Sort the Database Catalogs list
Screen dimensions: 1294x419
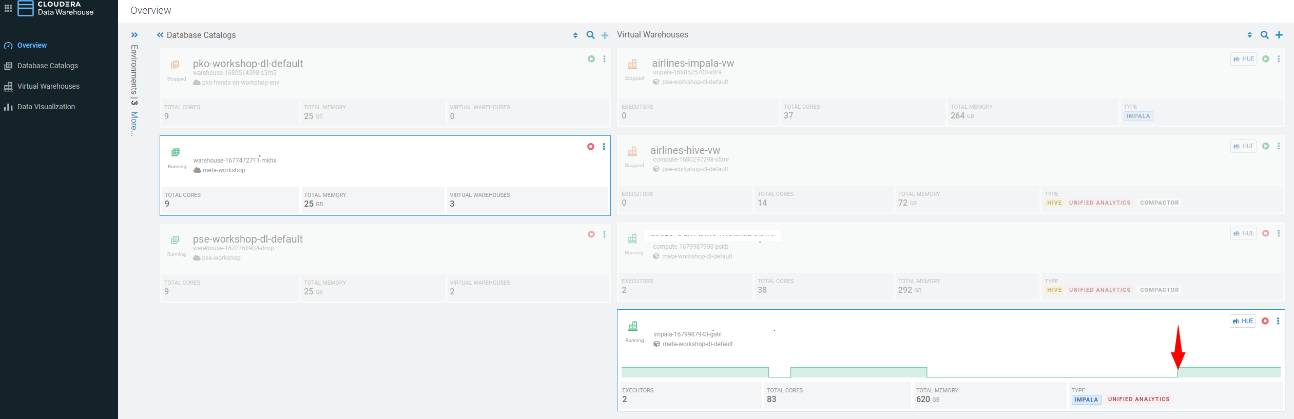point(575,35)
